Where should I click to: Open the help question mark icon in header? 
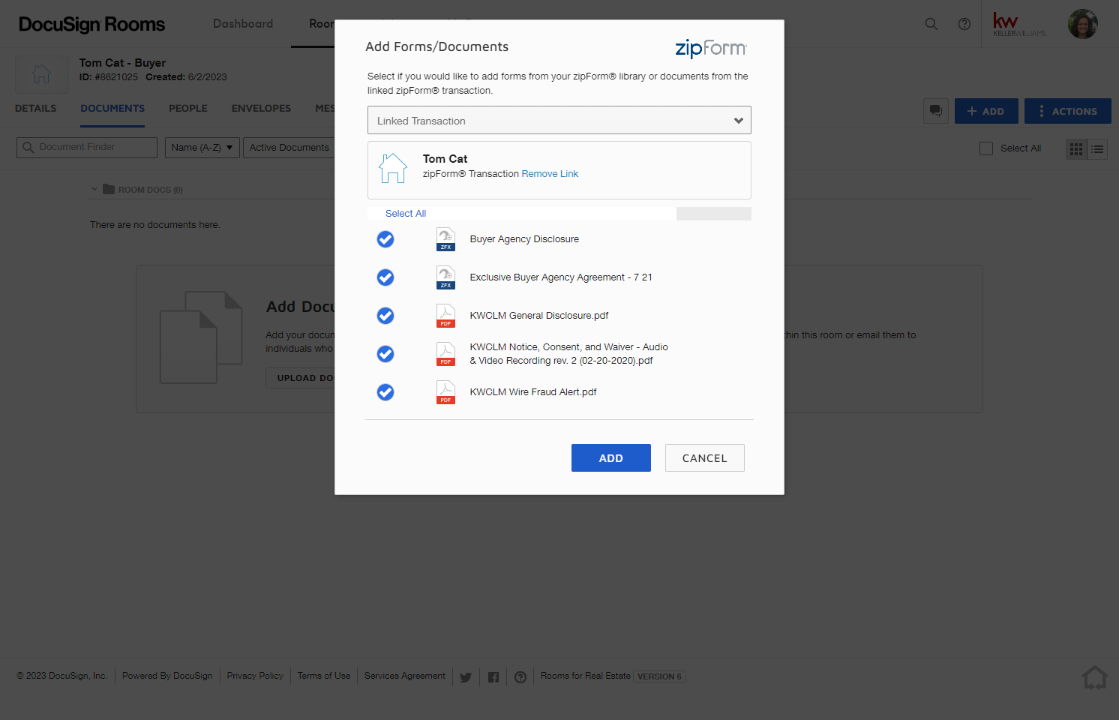tap(964, 24)
